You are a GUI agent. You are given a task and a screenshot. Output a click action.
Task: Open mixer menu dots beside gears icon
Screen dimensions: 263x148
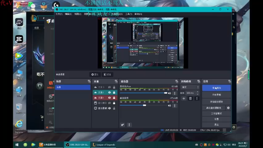click(x=129, y=125)
